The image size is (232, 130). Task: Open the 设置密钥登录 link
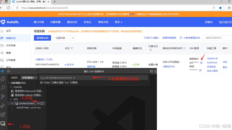[x=169, y=38]
